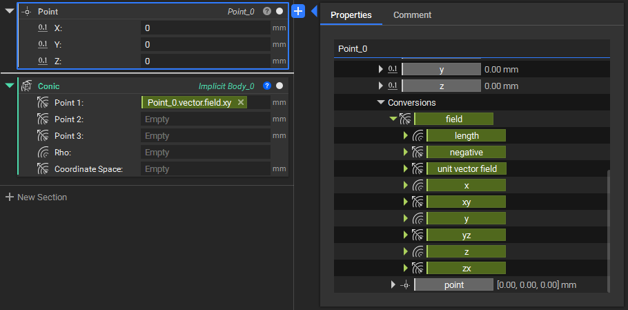Click the blue plus add button
Screen dimensions: 628x310
pos(298,11)
